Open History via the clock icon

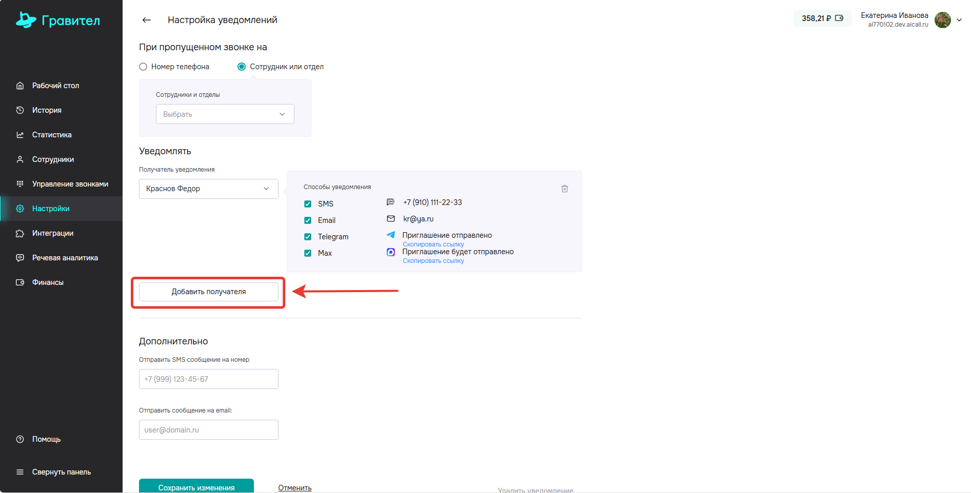(20, 110)
